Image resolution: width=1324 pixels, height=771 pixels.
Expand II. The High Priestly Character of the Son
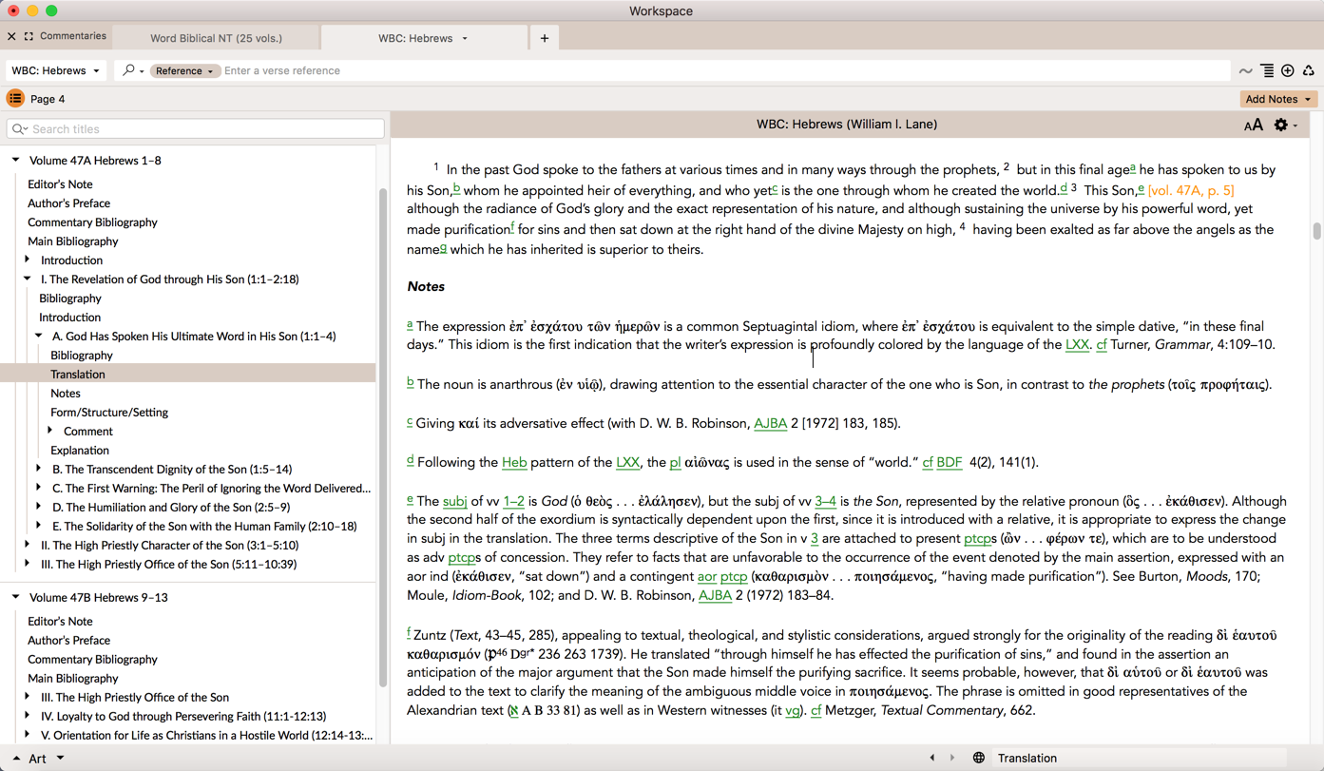point(28,545)
